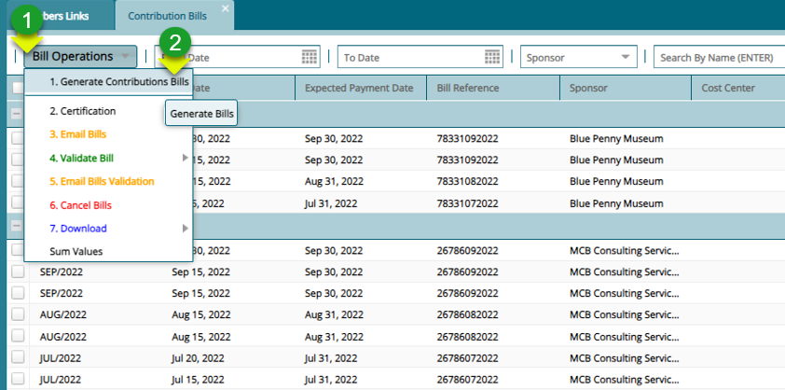Click into the From Date field

(x=238, y=57)
